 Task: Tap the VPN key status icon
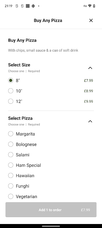click(85, 6)
